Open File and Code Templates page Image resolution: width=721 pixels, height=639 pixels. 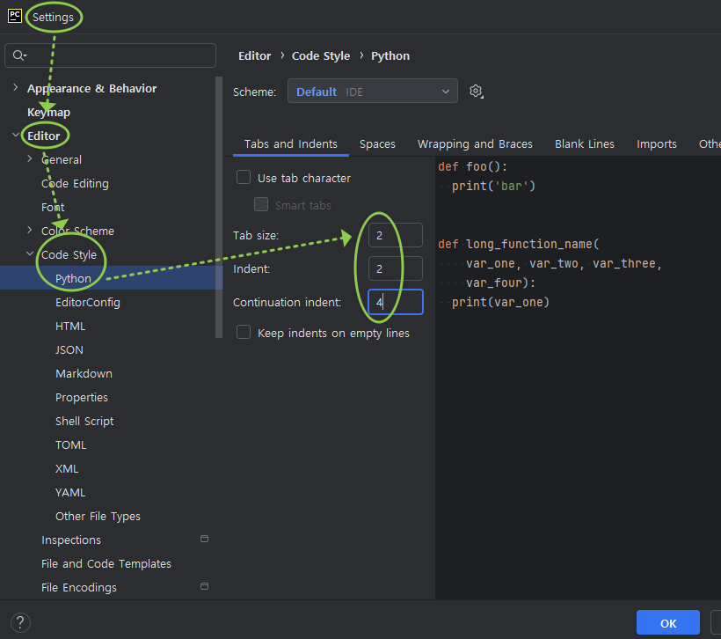click(x=106, y=564)
